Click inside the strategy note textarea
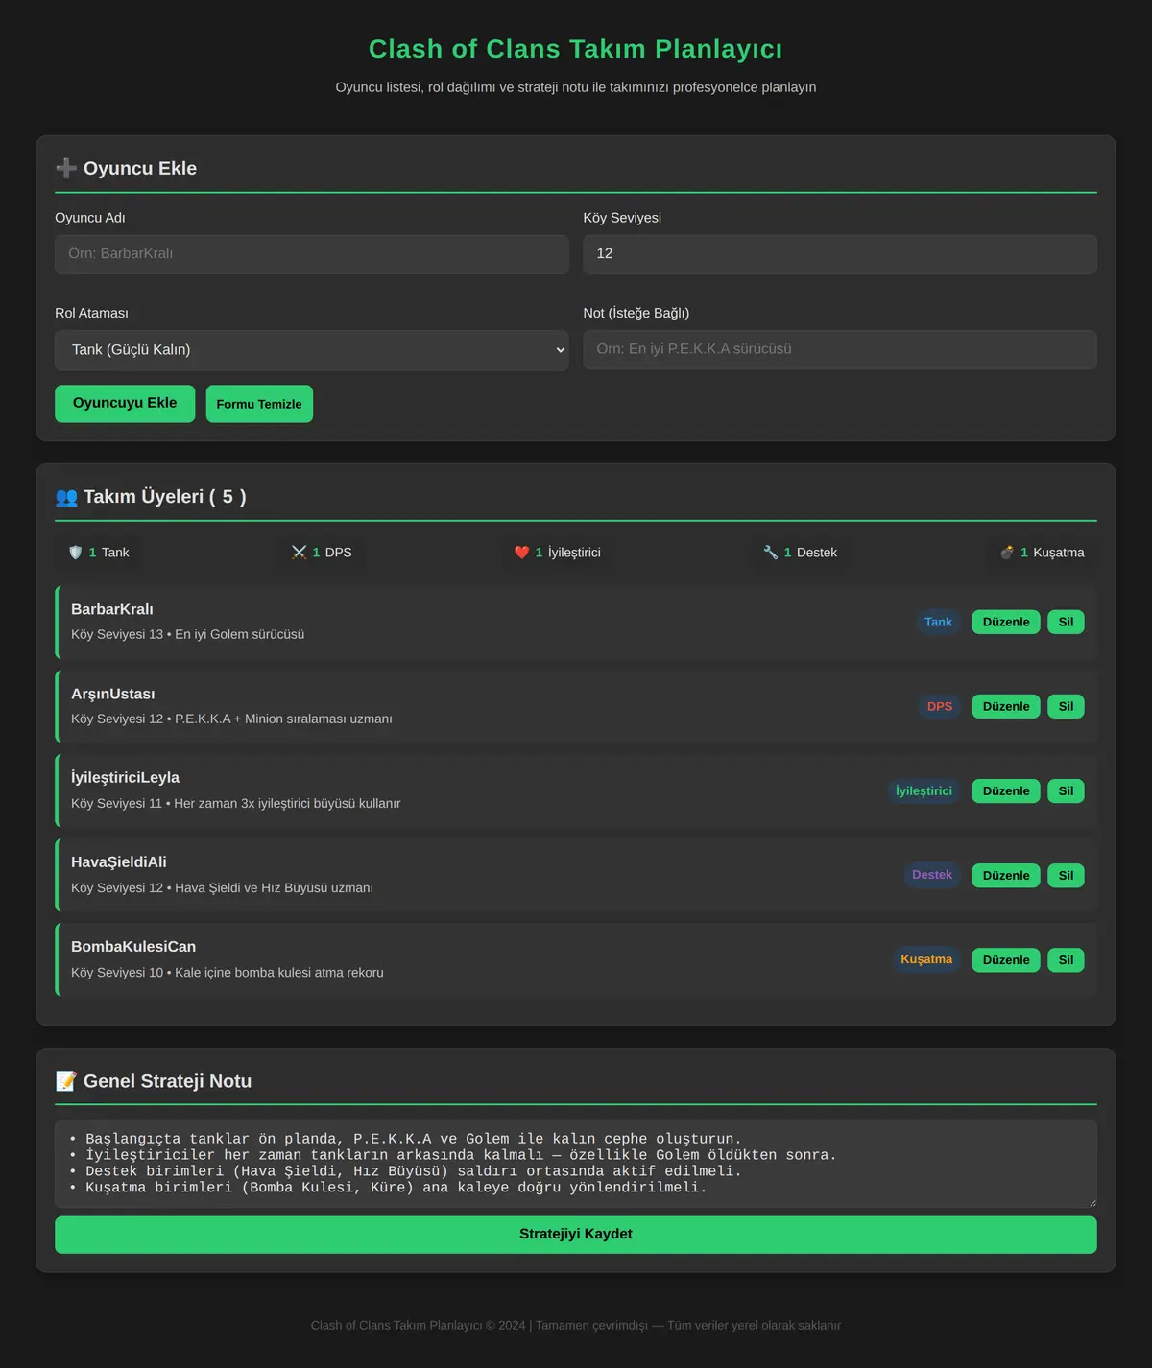 (576, 1164)
